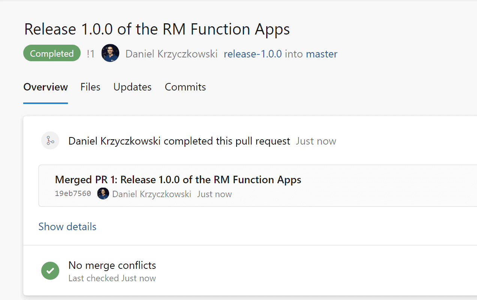This screenshot has width=477, height=300.
Task: Open Daniel Krzyczkowski's profile avatar near the title
Action: (x=110, y=53)
